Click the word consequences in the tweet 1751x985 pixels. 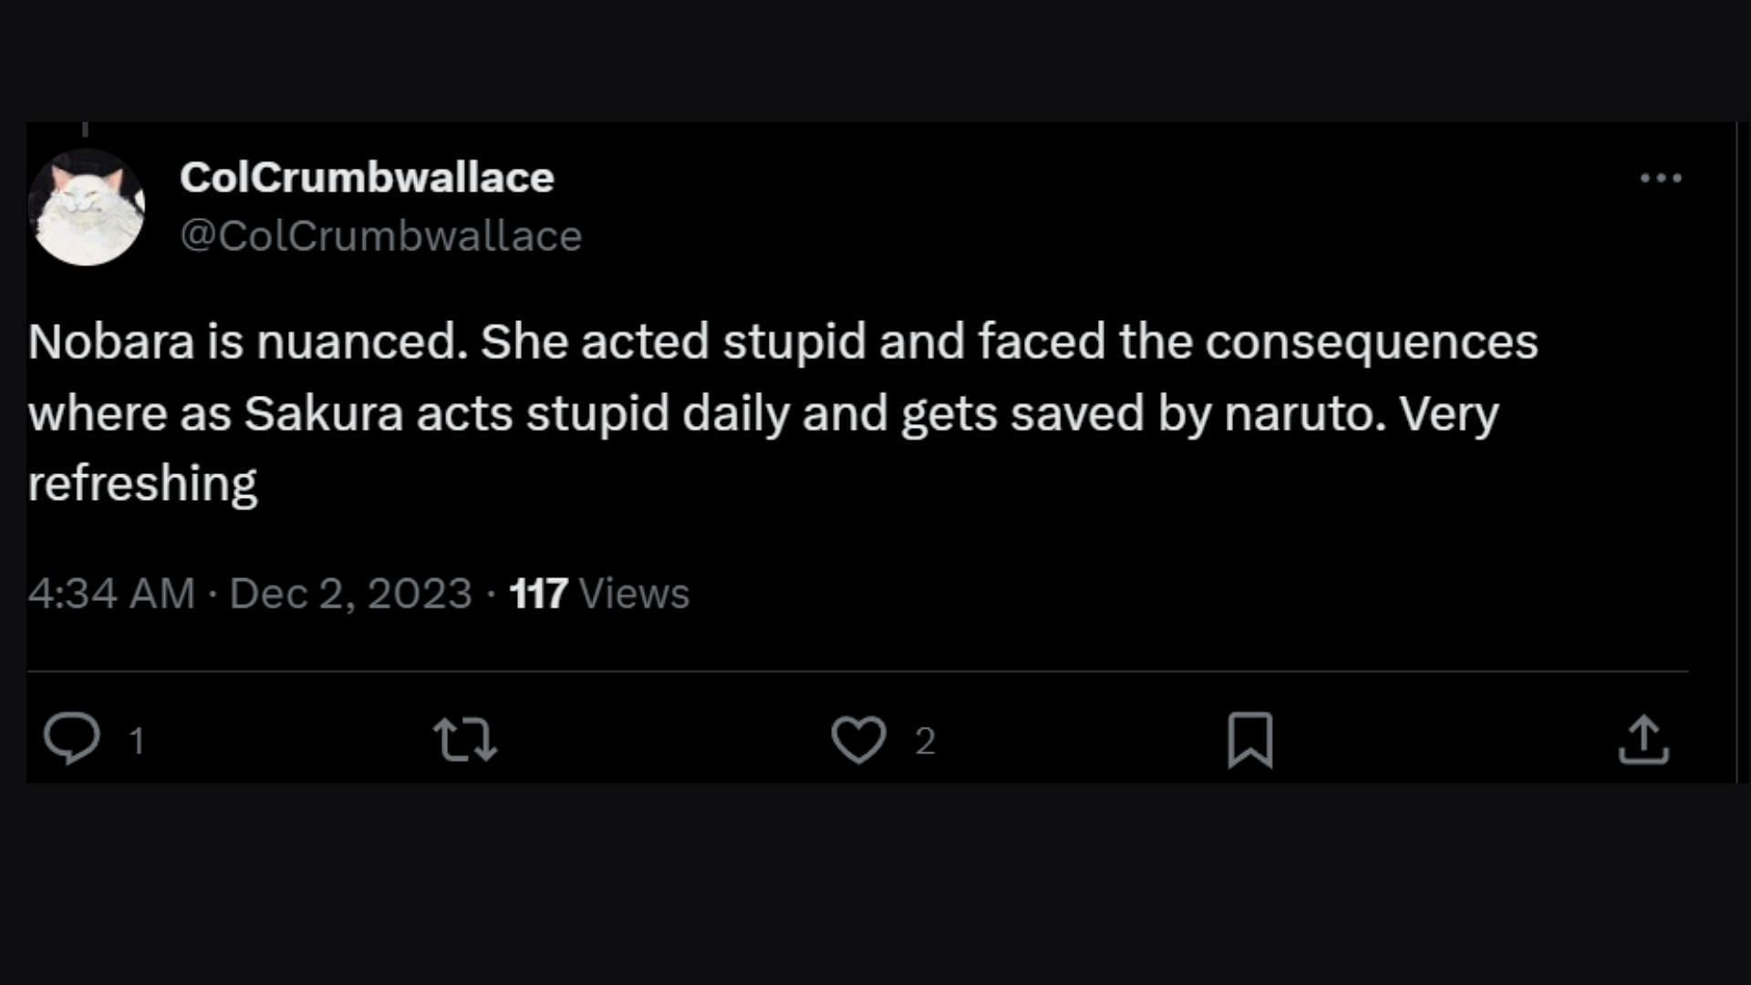tap(1371, 343)
